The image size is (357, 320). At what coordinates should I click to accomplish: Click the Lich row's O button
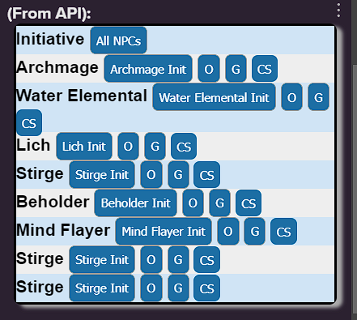128,146
